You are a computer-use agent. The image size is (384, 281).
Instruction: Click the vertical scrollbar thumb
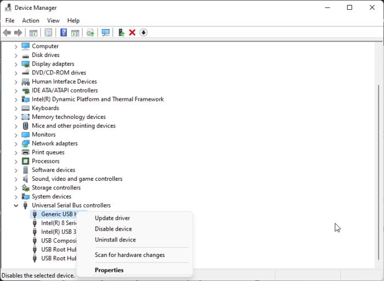click(x=379, y=173)
